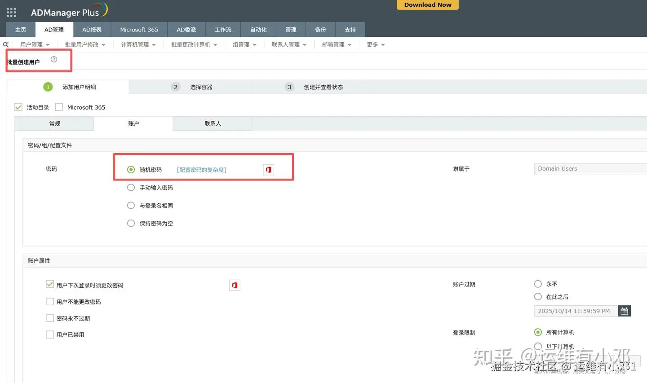The width and height of the screenshot is (647, 383).
Task: Open the 支持 tab
Action: (350, 30)
